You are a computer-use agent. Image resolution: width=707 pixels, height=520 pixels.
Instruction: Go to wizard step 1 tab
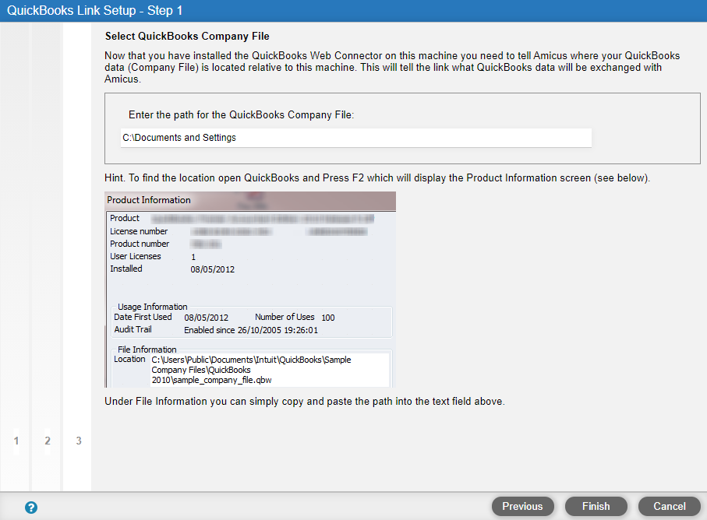click(x=16, y=441)
